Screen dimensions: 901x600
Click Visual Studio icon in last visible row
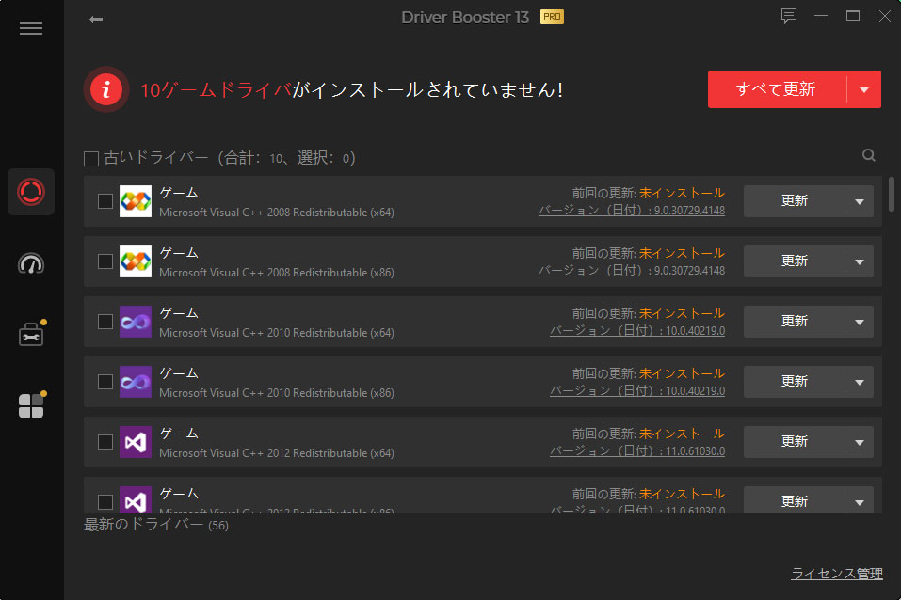click(x=136, y=499)
